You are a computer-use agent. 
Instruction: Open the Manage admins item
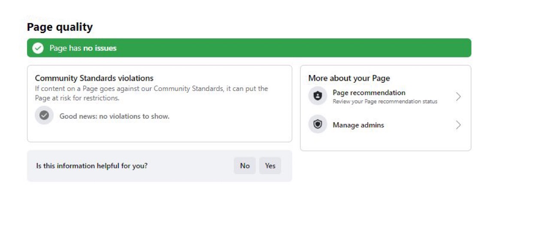(385, 125)
